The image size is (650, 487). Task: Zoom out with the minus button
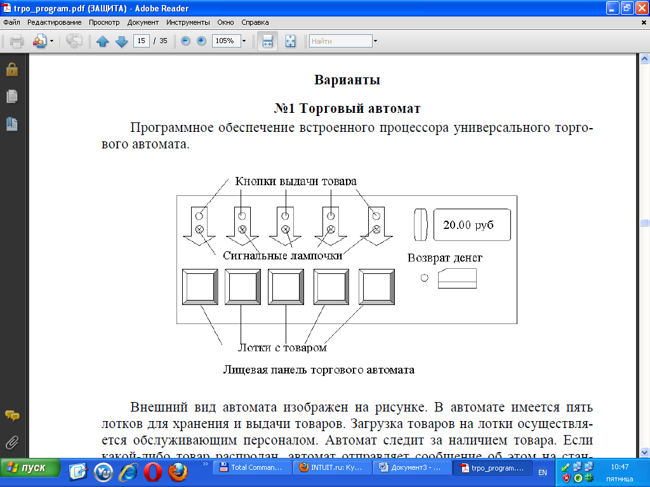(x=186, y=41)
